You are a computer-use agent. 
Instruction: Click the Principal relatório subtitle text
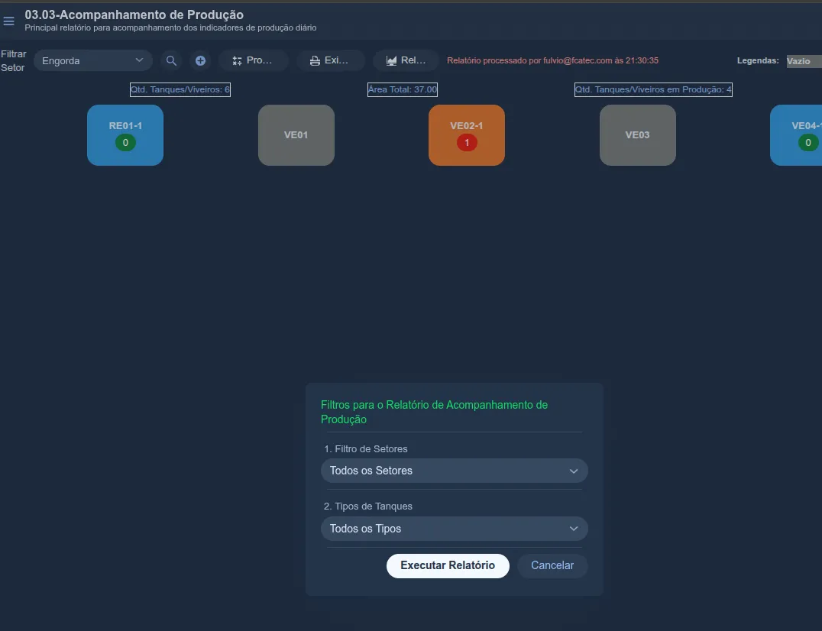coord(170,28)
